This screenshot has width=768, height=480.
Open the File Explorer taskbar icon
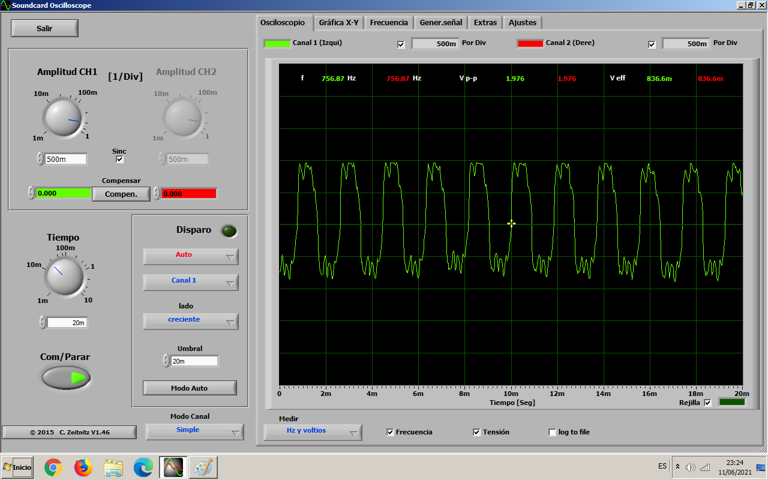[113, 467]
